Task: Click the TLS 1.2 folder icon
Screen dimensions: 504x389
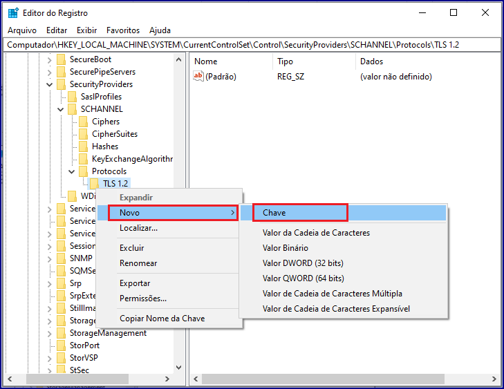Action: tap(94, 184)
